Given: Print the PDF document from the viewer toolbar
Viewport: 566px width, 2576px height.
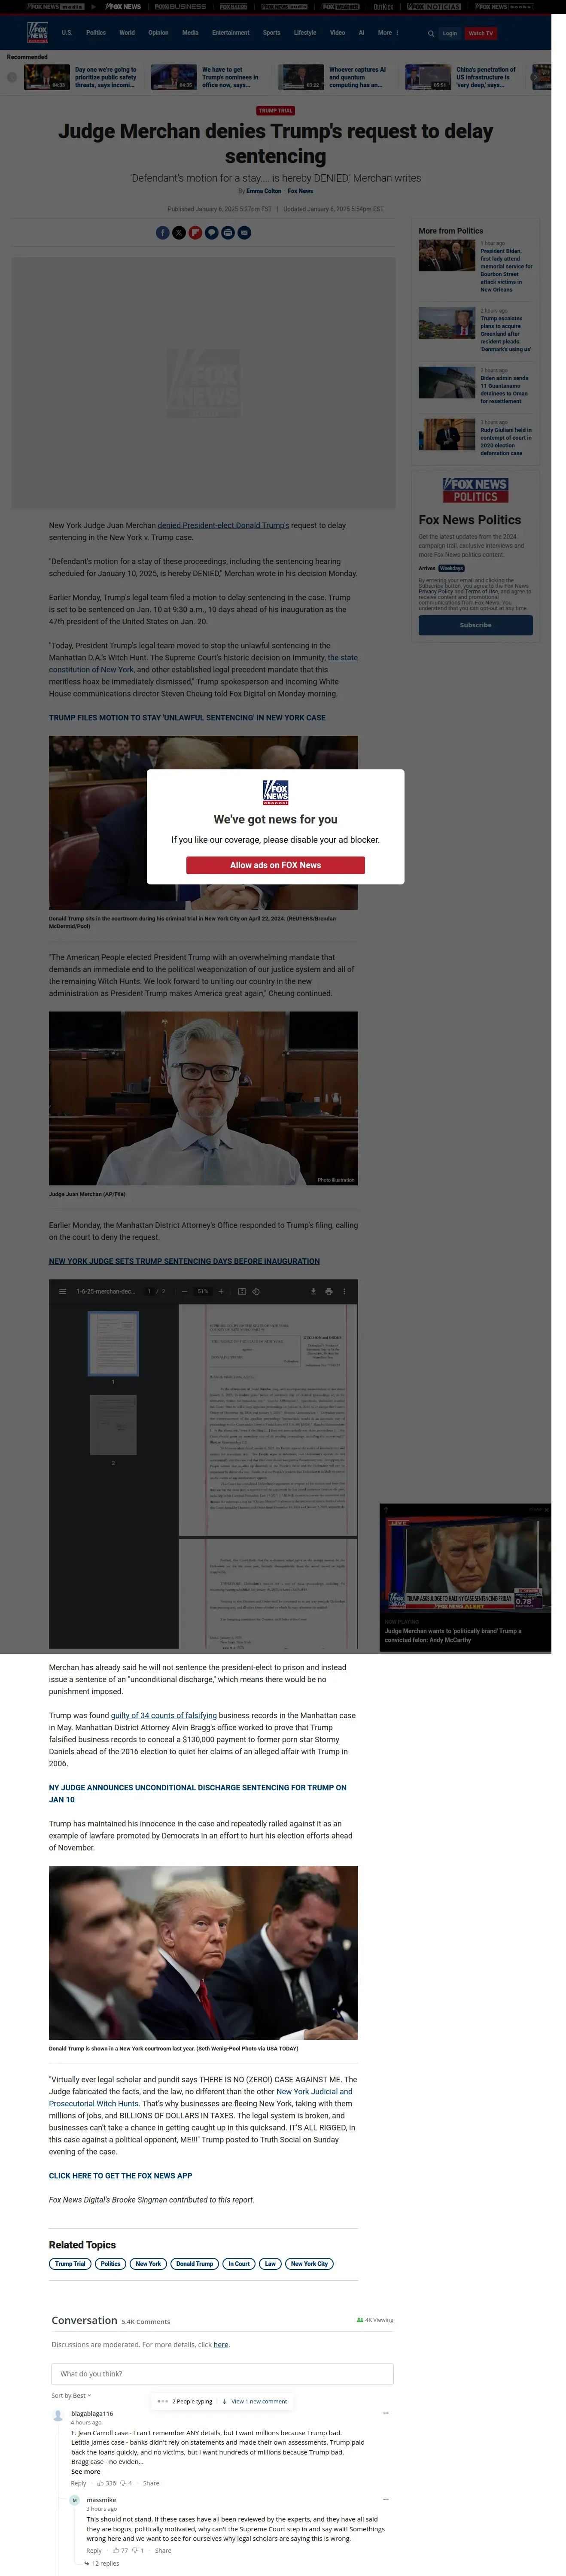Looking at the screenshot, I should [x=329, y=1291].
